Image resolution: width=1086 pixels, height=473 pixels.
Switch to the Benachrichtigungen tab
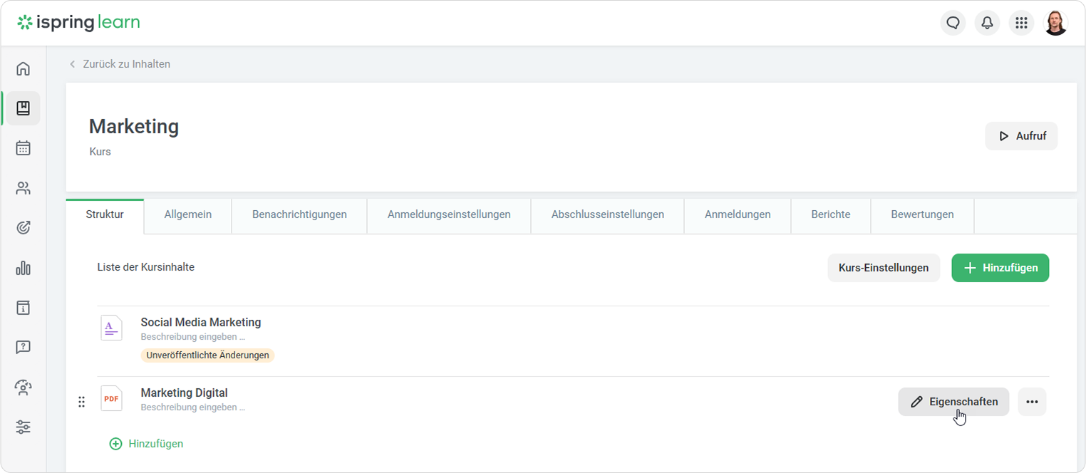[x=299, y=214]
